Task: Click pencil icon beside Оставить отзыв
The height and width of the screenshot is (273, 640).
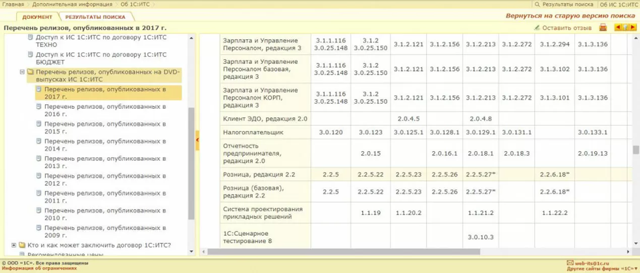Action: [x=537, y=28]
